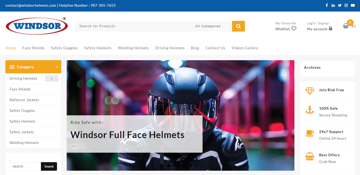Open the Welding Helmets menu item

[x=133, y=48]
